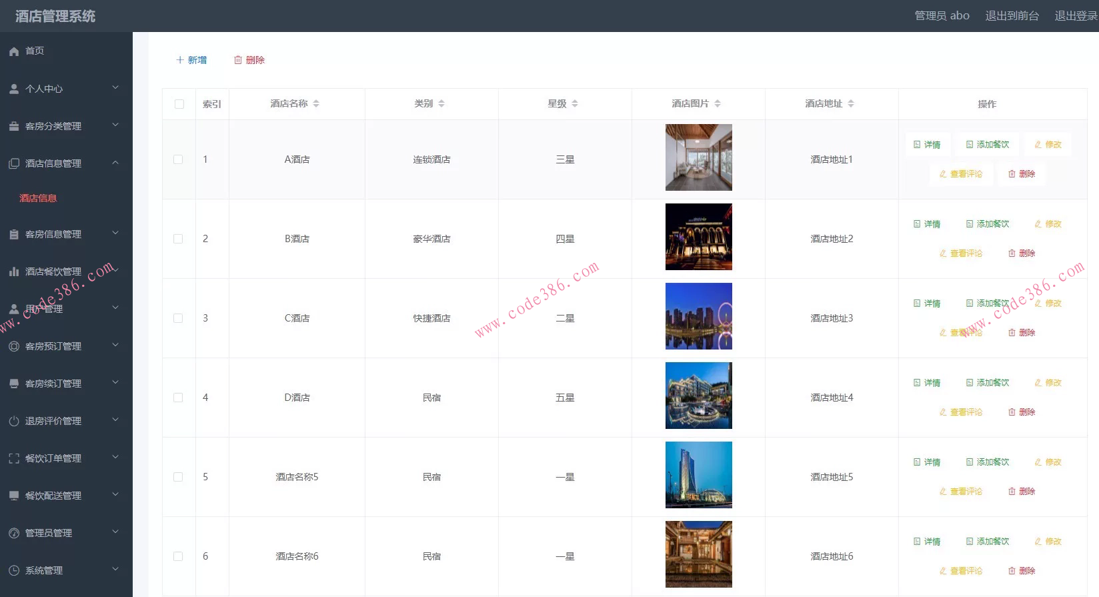Select the checkbox for D酒店 row
Screen dimensions: 1099x597
click(178, 398)
